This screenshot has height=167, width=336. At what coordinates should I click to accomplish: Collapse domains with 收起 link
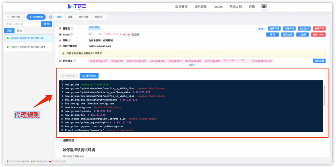(192, 64)
